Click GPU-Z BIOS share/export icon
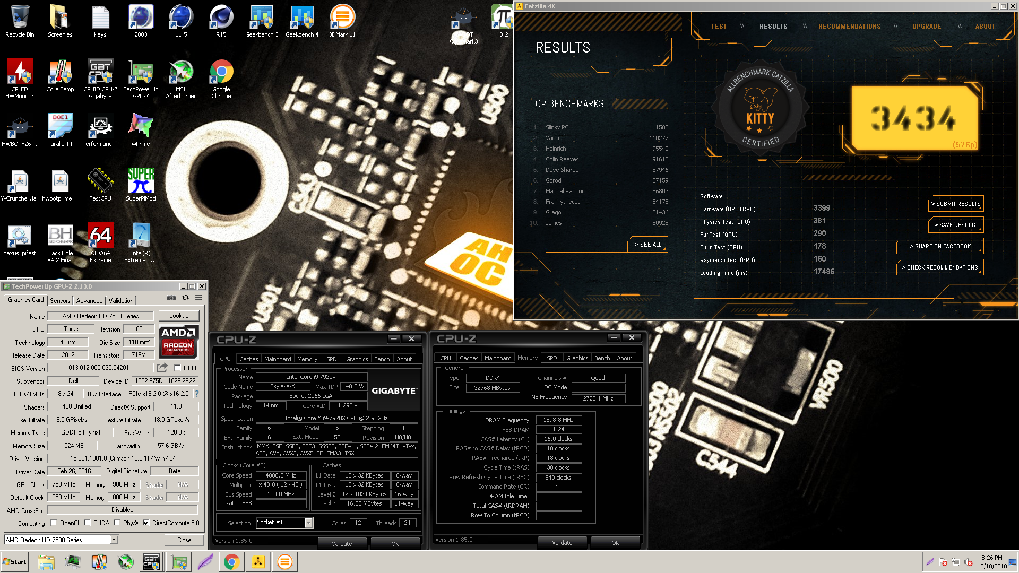1019x573 pixels. [162, 367]
